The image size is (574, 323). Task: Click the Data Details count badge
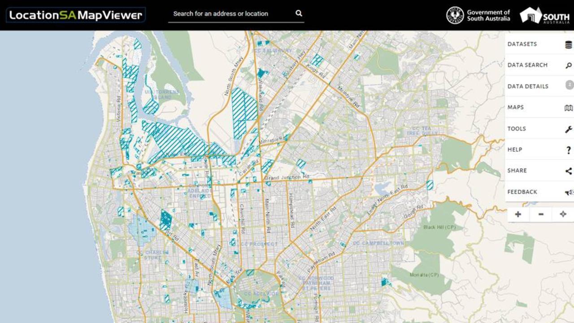569,85
